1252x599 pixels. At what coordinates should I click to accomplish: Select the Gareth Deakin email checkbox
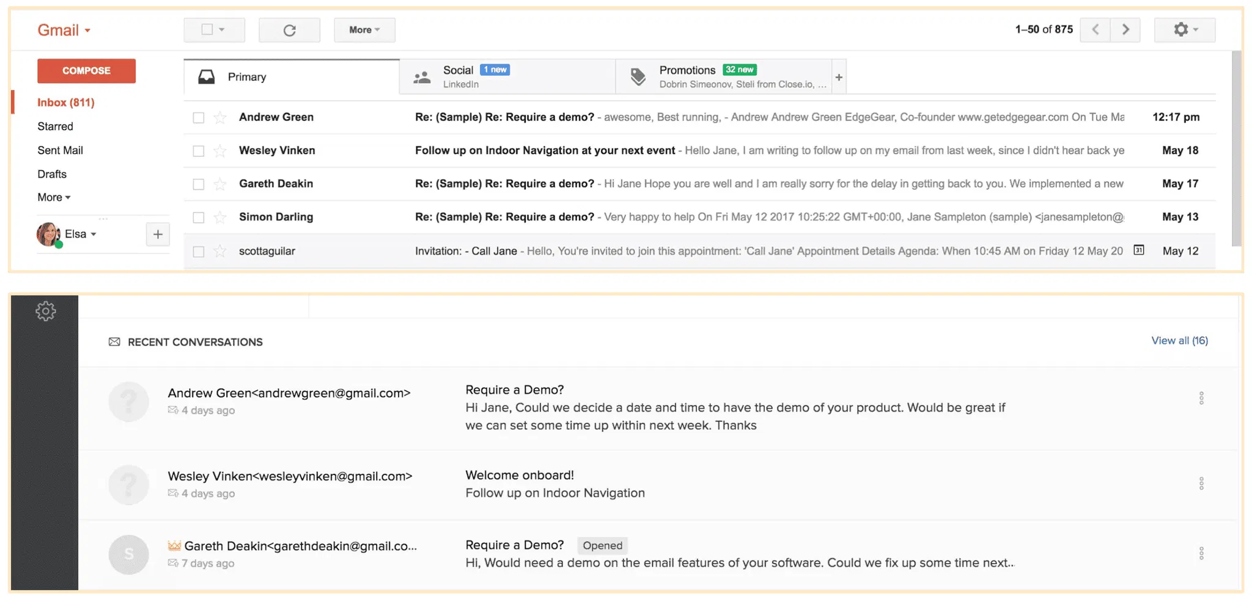point(199,184)
